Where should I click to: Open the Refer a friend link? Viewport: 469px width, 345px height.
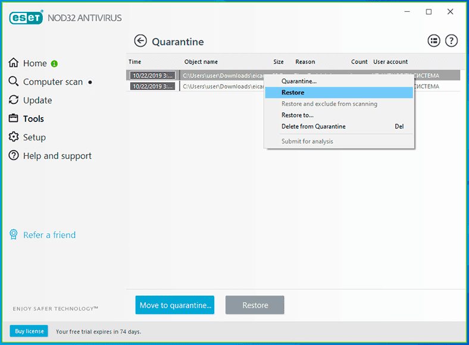[49, 235]
